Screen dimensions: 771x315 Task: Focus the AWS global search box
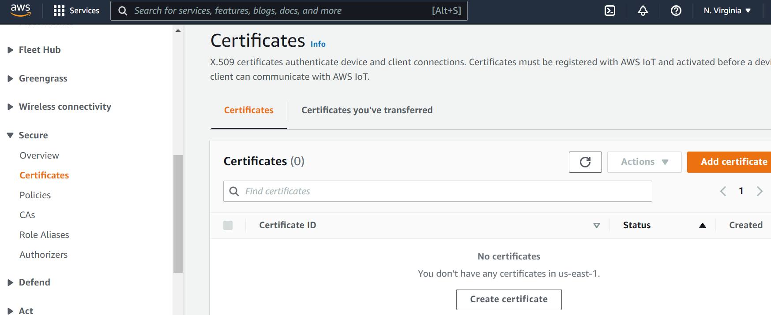(289, 11)
